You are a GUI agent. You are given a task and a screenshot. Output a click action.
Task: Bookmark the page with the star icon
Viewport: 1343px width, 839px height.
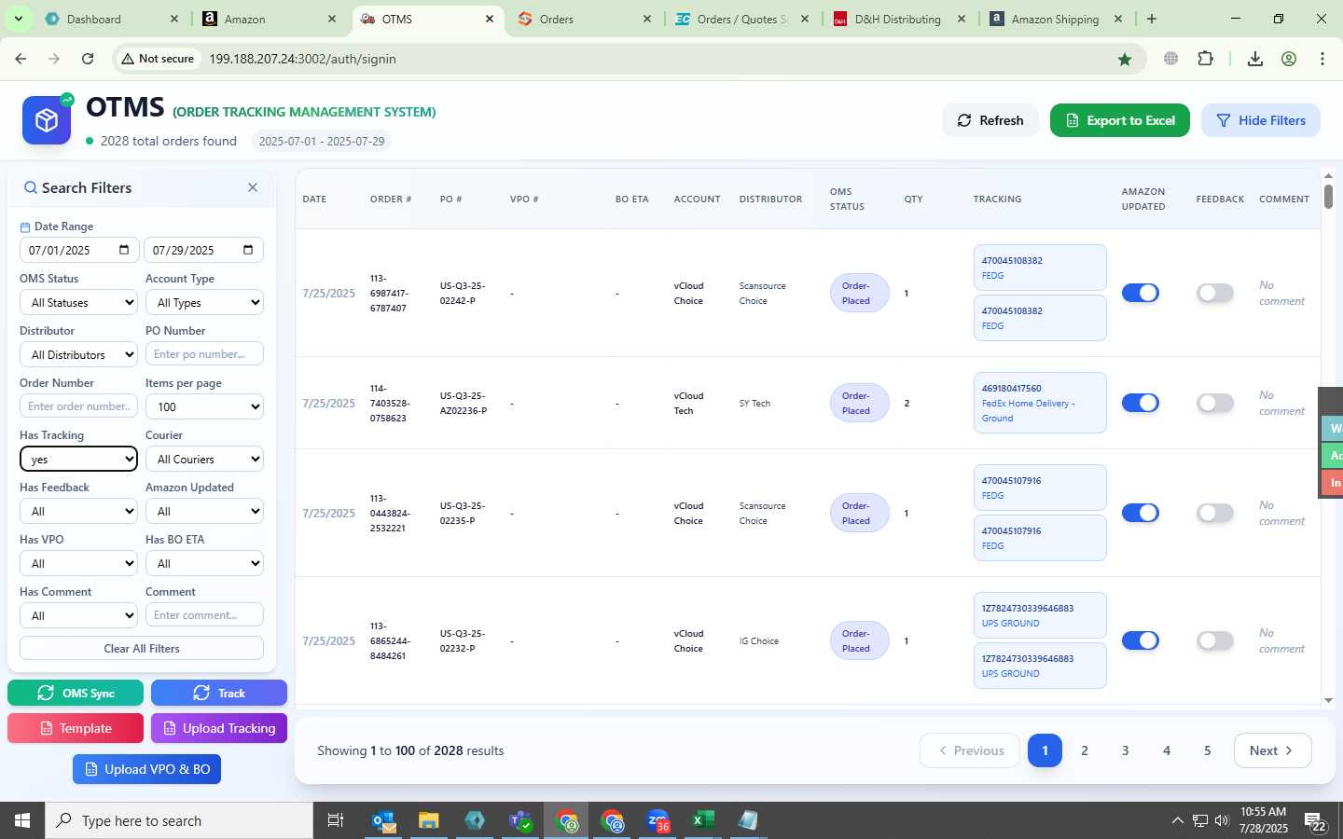click(x=1125, y=59)
